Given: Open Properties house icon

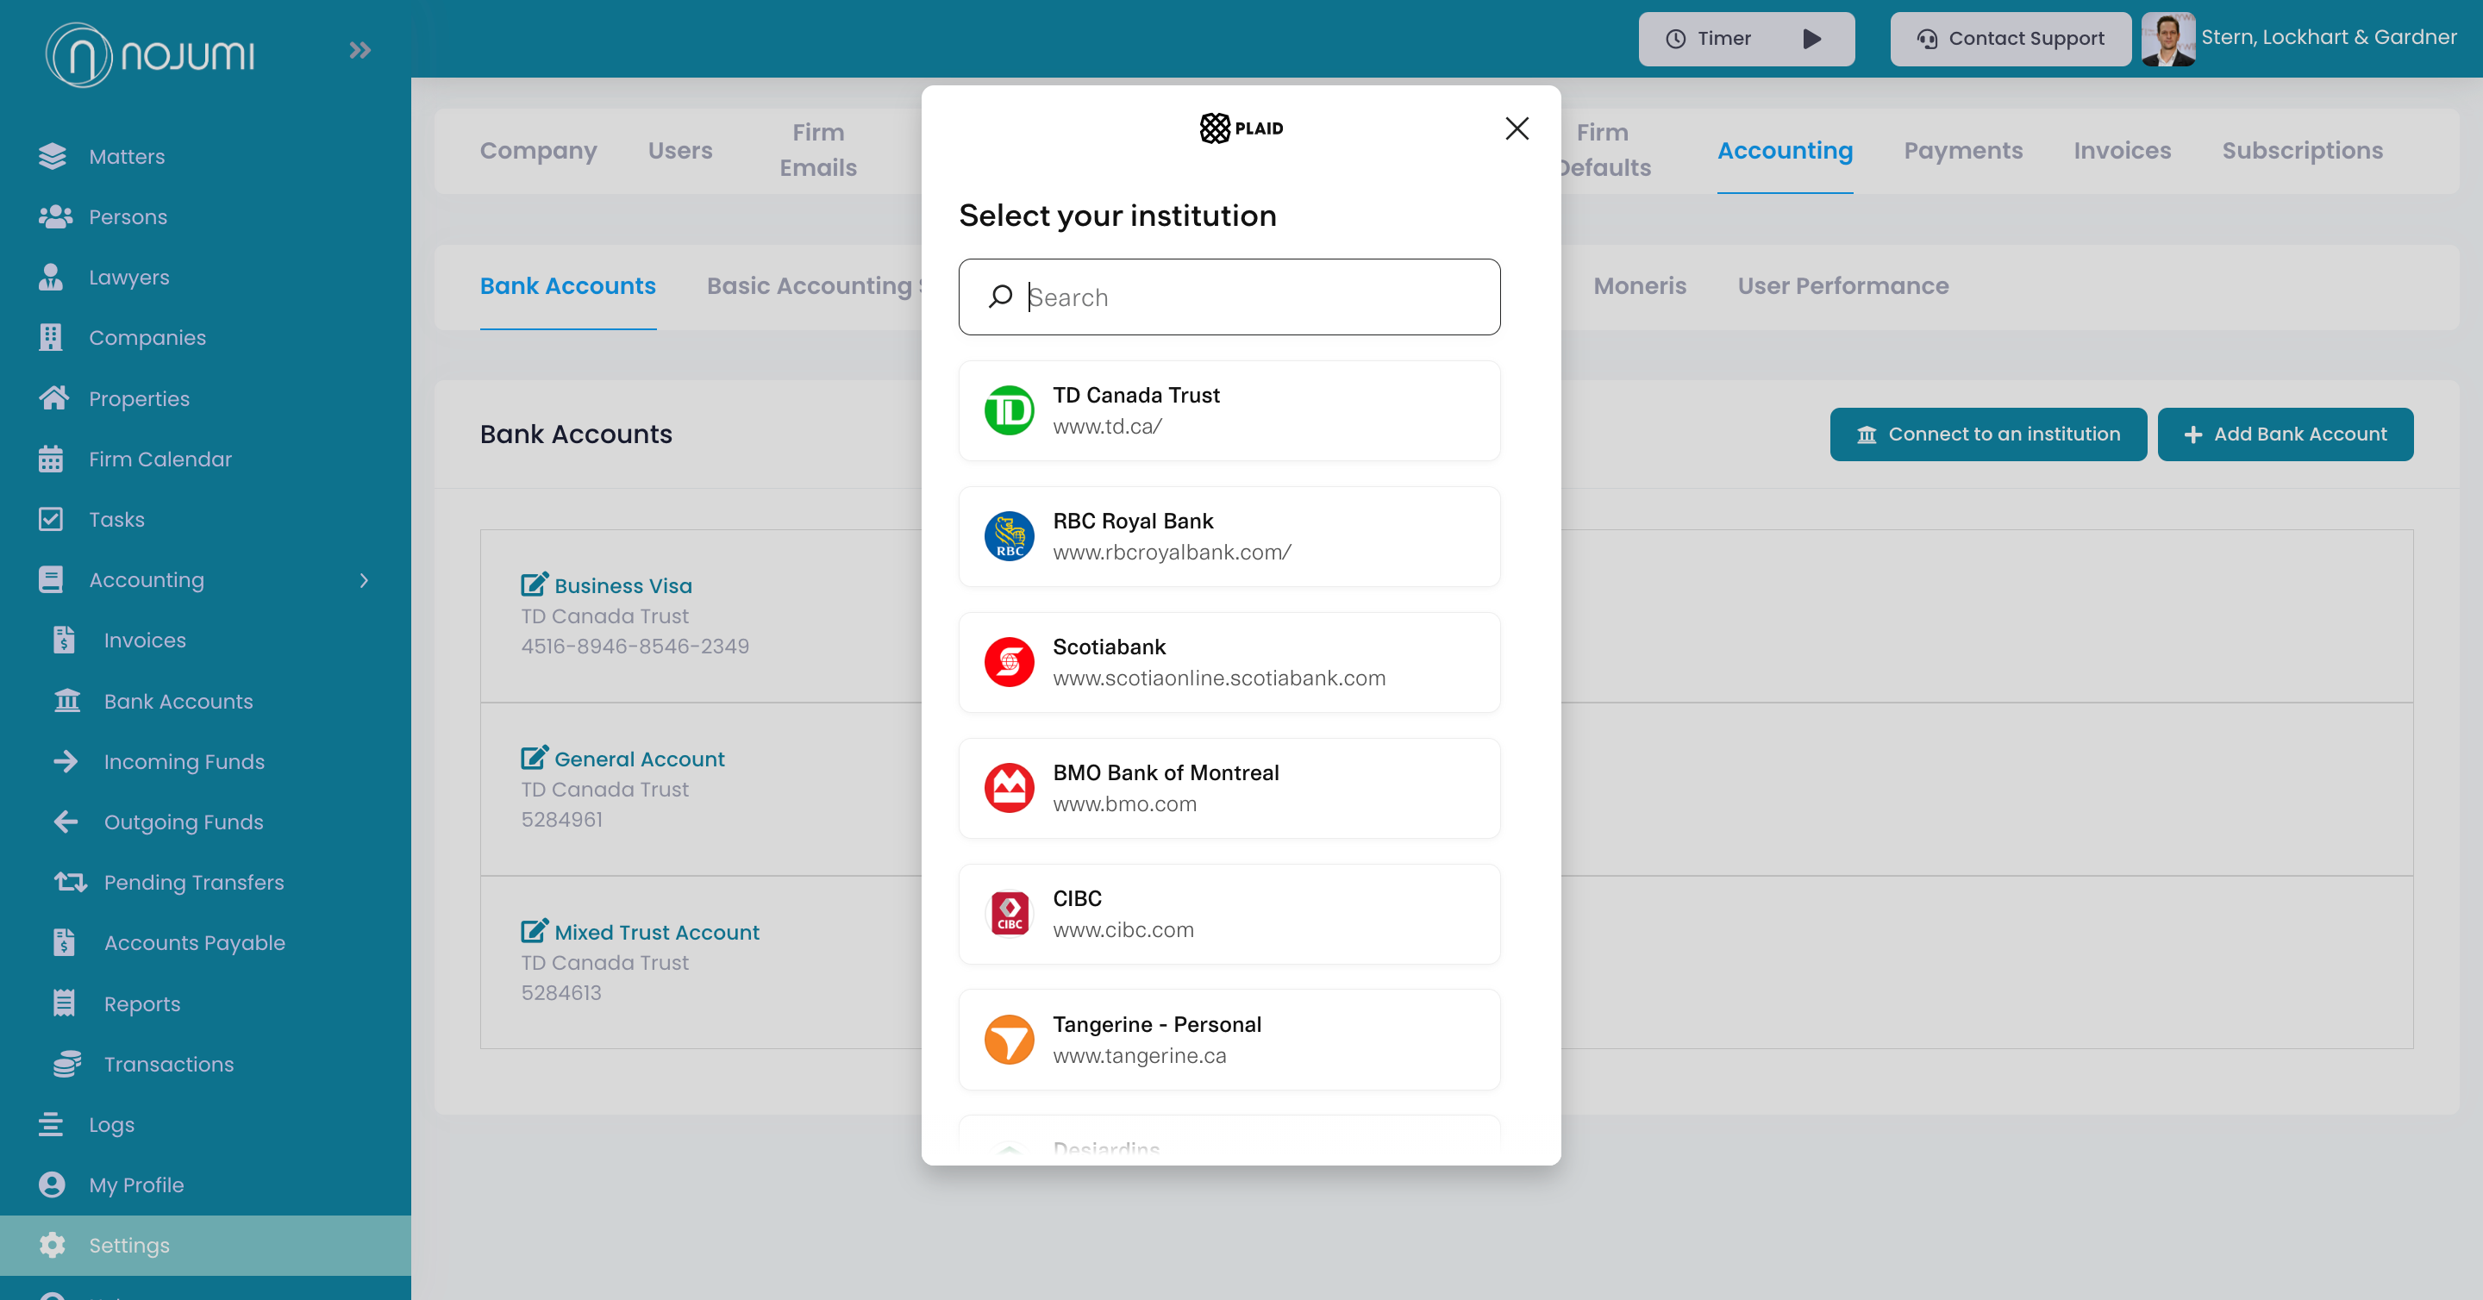Looking at the screenshot, I should pos(54,398).
